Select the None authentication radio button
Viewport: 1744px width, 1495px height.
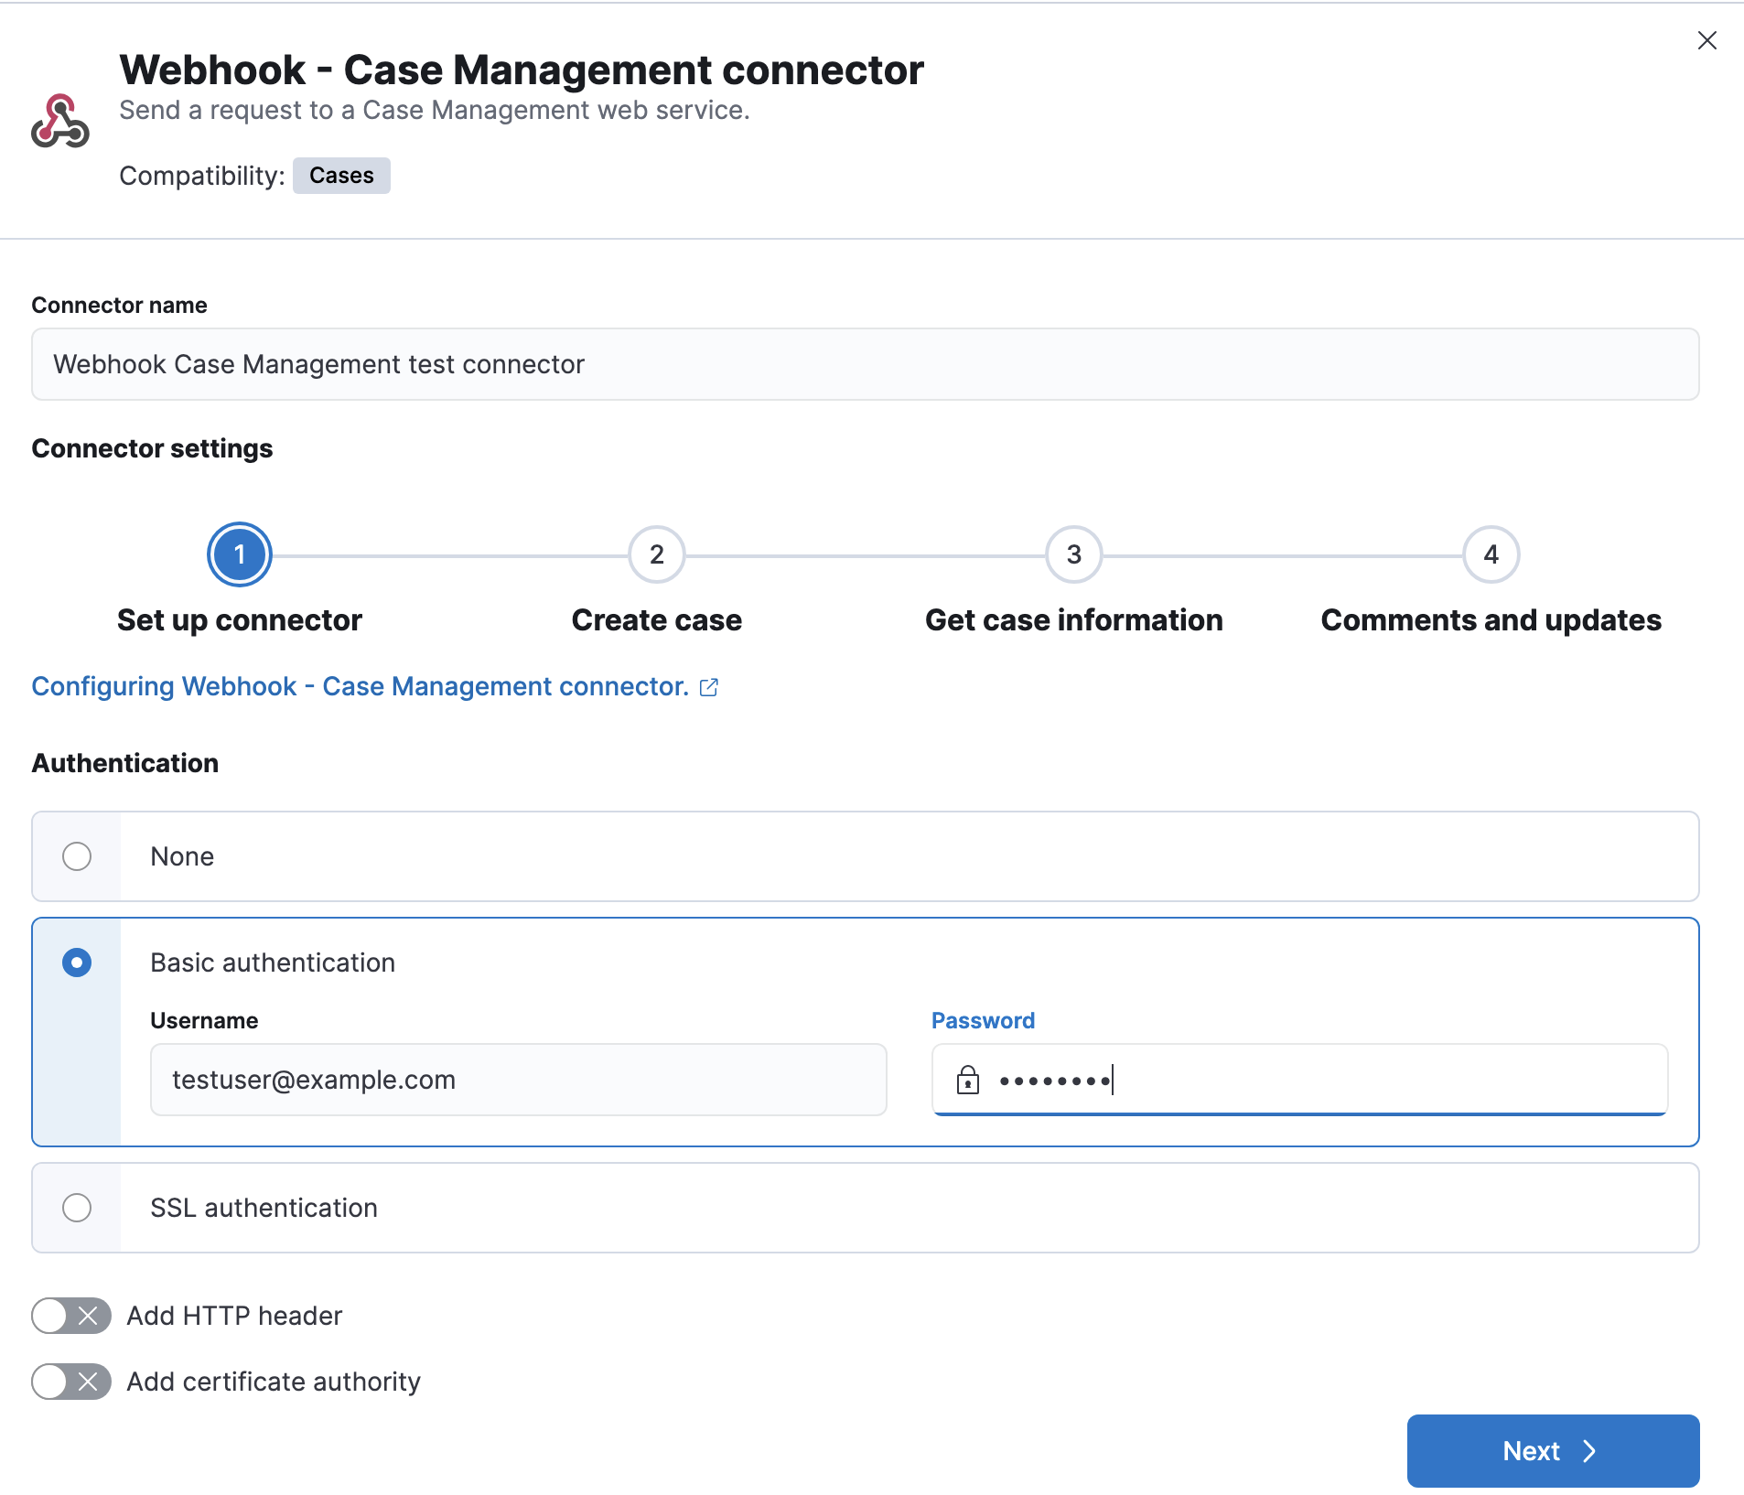click(78, 856)
